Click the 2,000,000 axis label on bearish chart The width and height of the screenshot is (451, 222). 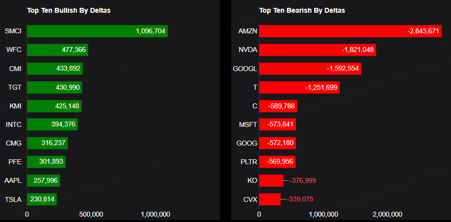[x=387, y=214]
